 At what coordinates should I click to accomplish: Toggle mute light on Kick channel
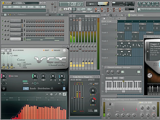[x=3, y=21]
